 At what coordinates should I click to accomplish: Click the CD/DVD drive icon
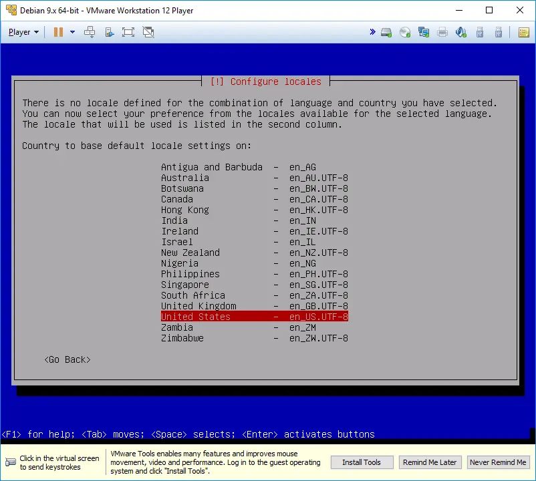point(405,33)
